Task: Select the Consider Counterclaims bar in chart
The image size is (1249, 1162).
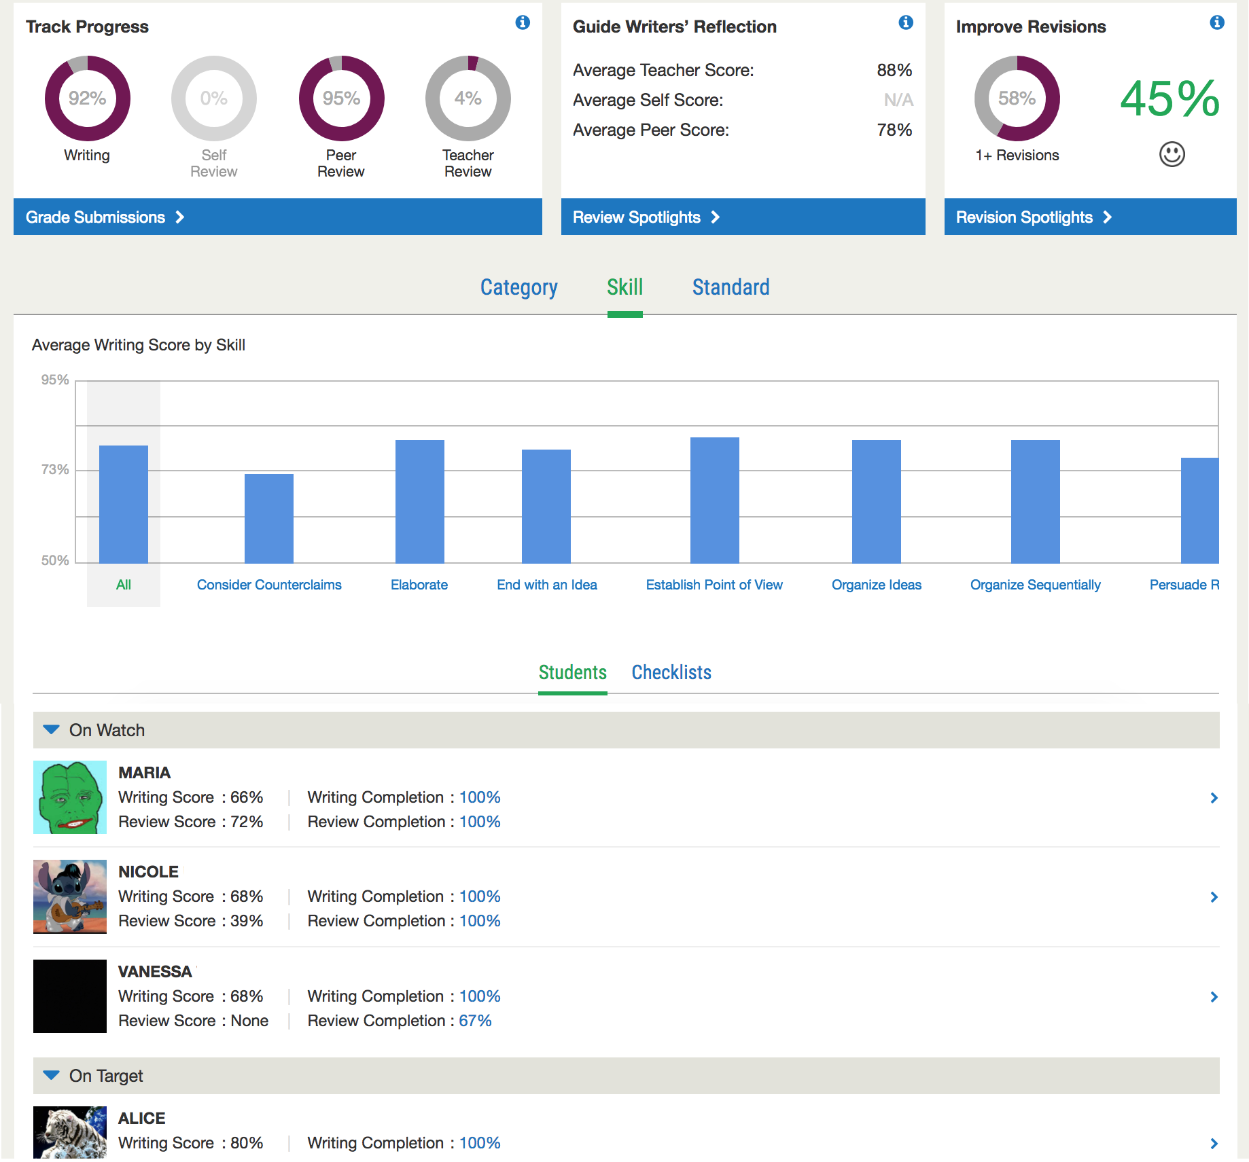Action: tap(269, 518)
